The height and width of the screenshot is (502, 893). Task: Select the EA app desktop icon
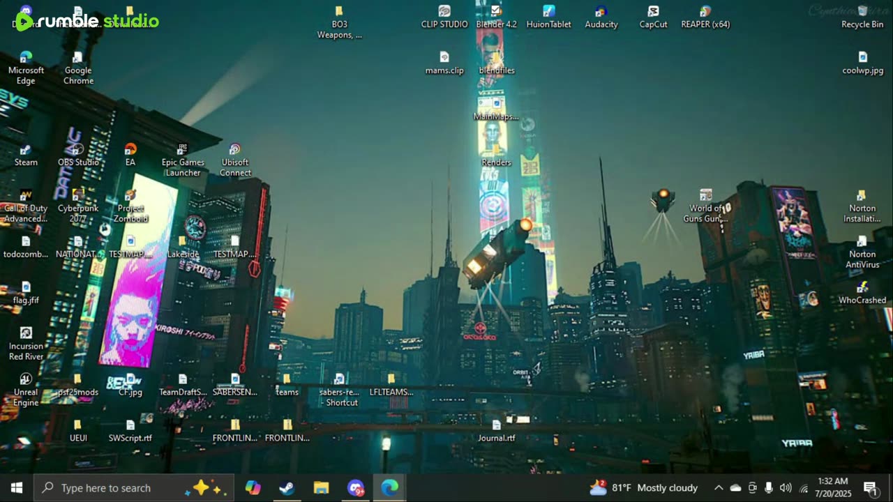point(130,155)
